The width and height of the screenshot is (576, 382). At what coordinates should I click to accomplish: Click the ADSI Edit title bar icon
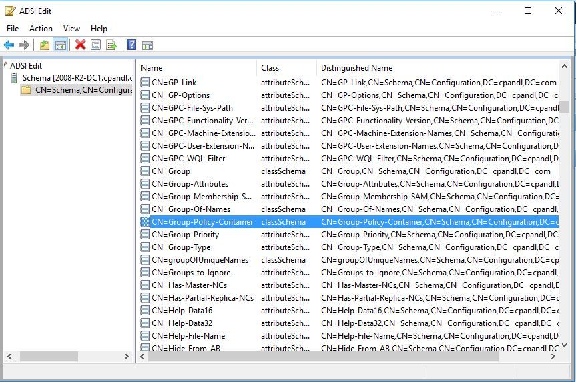10,11
